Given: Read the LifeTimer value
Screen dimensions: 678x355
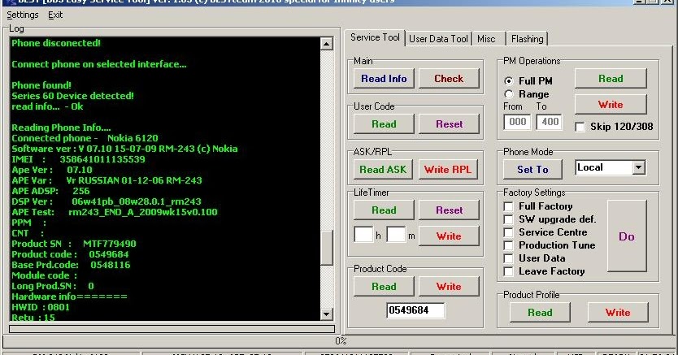Looking at the screenshot, I should [x=384, y=210].
